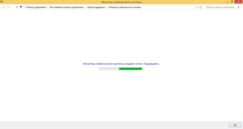Close the stability monitor window
The height and width of the screenshot is (129, 243).
239,2
